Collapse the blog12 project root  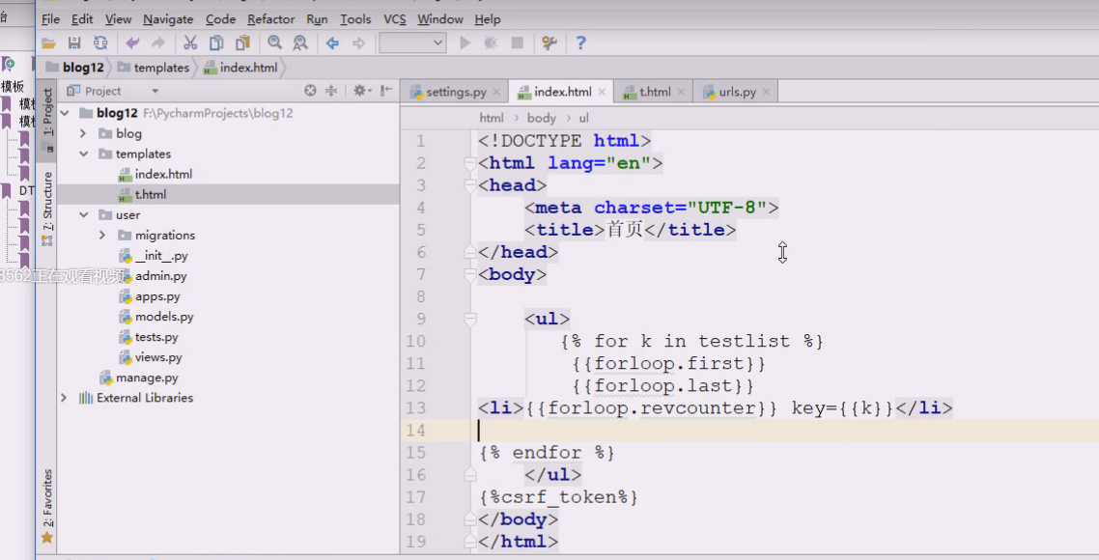point(65,113)
